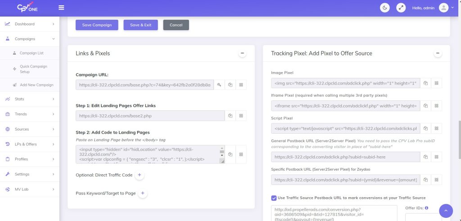Copy the Zeydoo Specific Postback URL
Viewport: 461px width, 221px height.
(425, 180)
